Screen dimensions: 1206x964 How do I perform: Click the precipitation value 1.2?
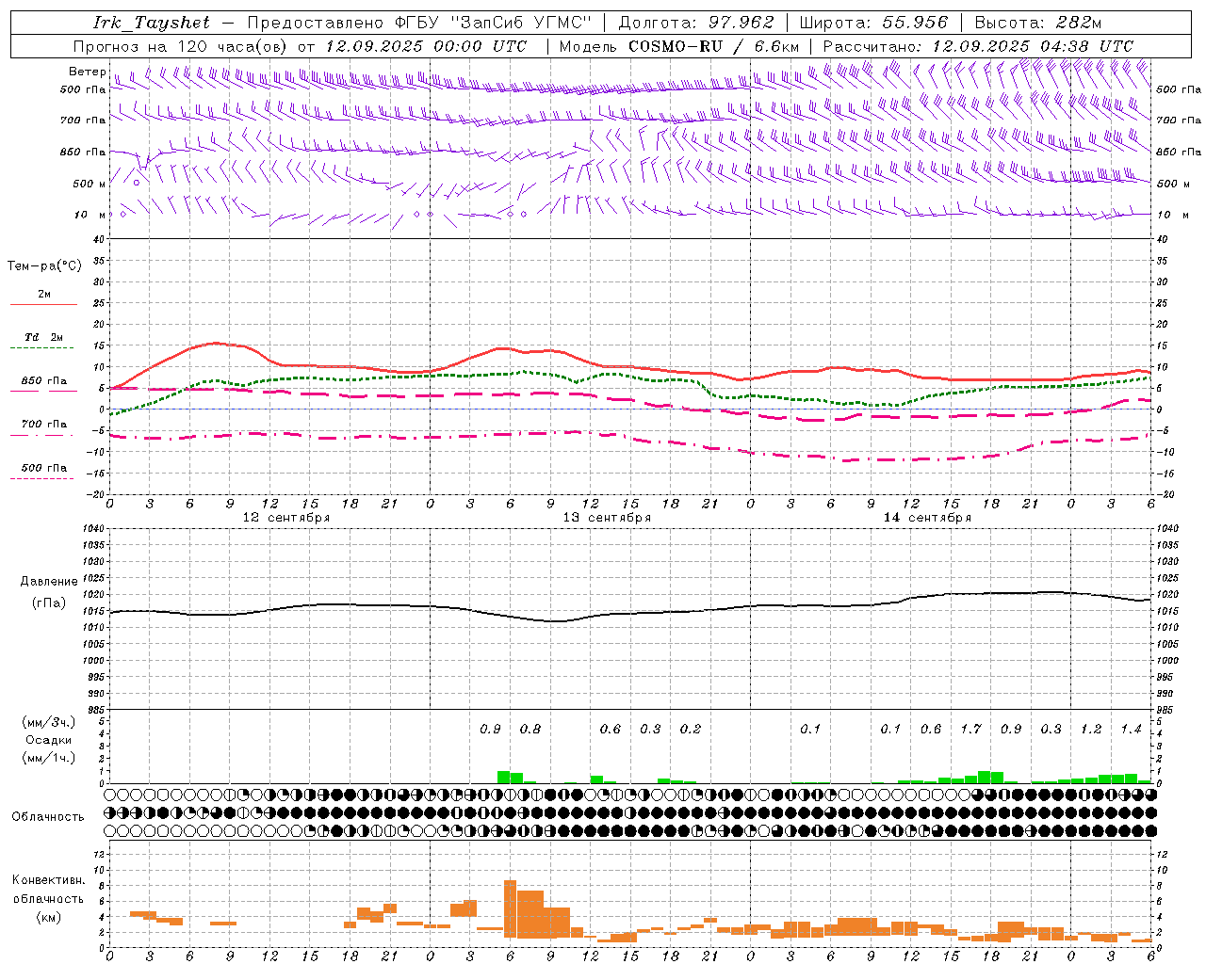coord(1091,729)
